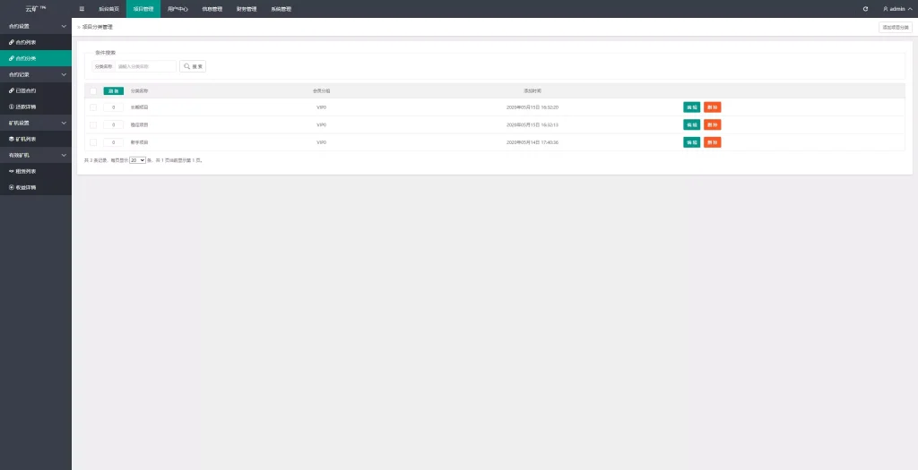This screenshot has height=470, width=918.
Task: Check the box for the 17:40:36 row
Action: point(93,142)
